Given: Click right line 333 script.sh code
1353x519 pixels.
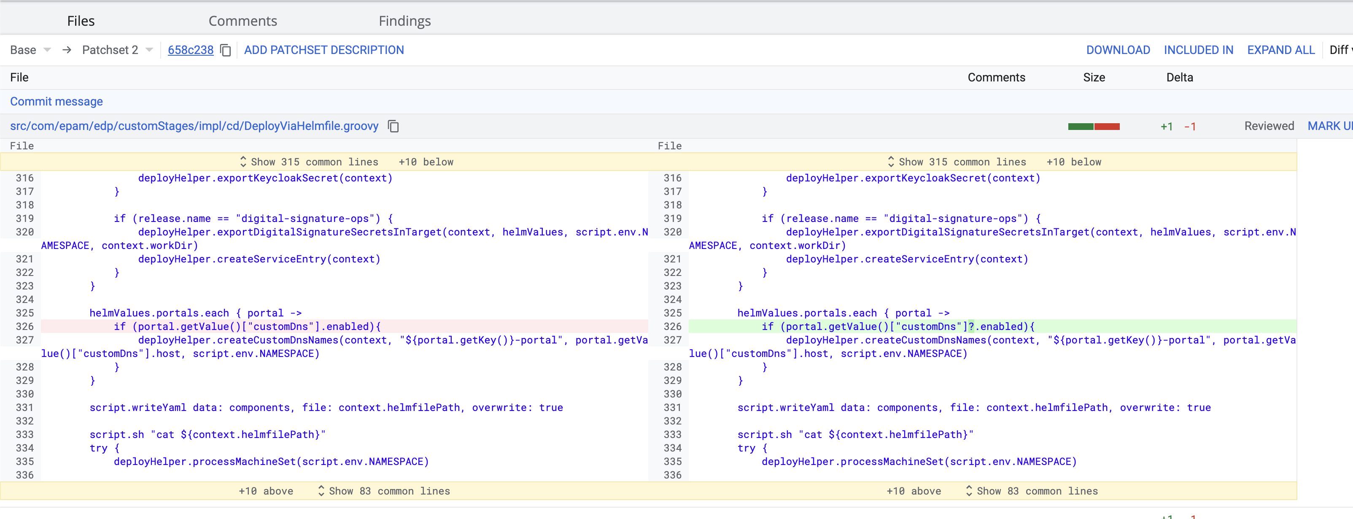Looking at the screenshot, I should tap(855, 435).
